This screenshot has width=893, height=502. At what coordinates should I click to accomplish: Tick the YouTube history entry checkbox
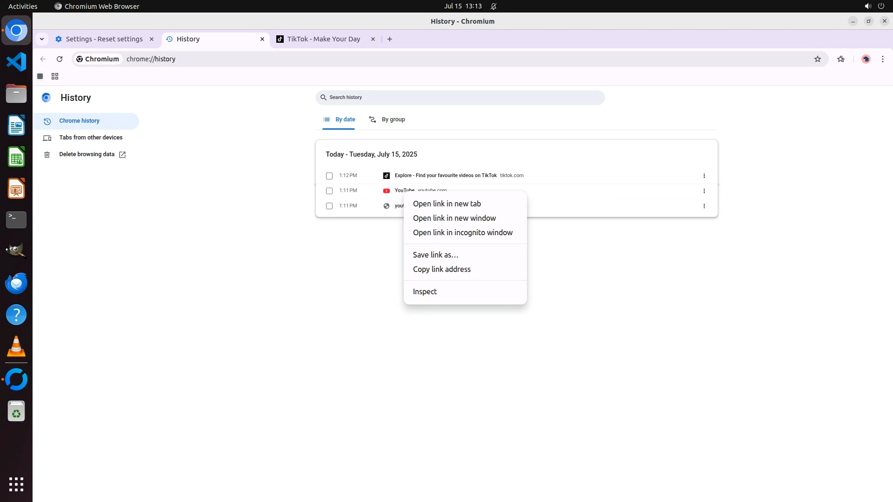point(329,191)
